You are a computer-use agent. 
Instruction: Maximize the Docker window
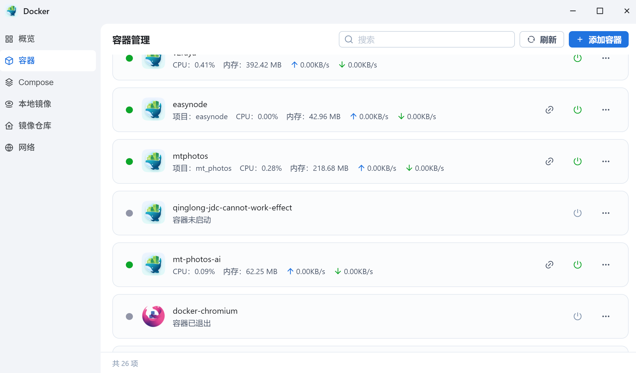tap(600, 11)
